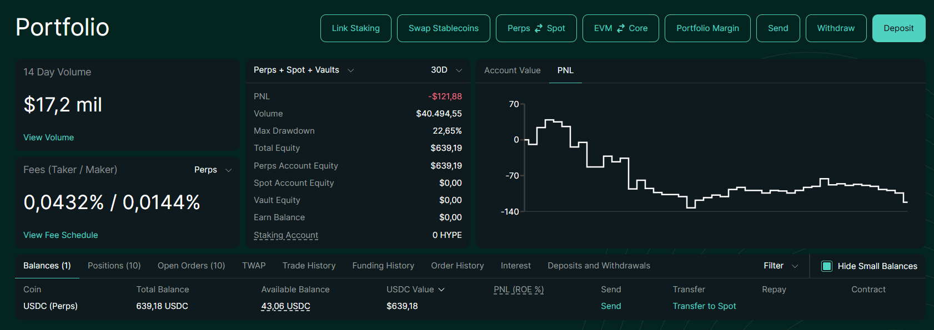Click the Swap Stablecoins button
Image resolution: width=934 pixels, height=330 pixels.
(x=443, y=28)
